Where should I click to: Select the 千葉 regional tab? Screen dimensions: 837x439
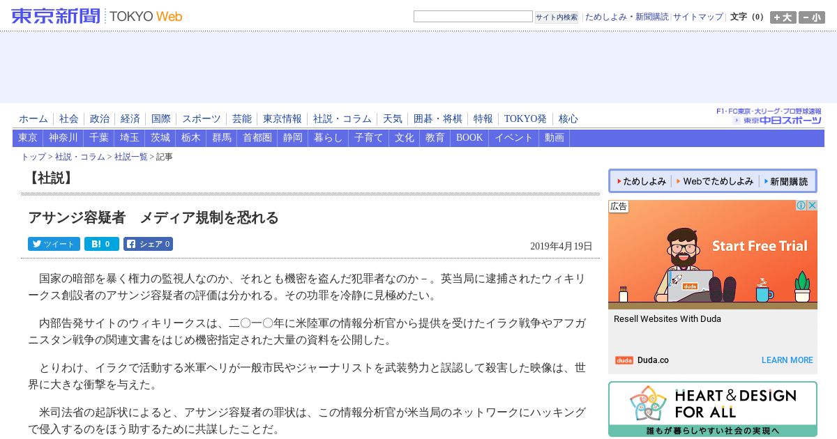[x=99, y=138]
